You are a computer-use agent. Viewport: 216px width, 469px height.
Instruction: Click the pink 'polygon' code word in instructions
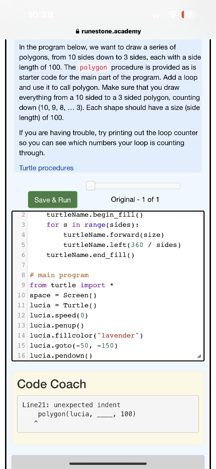[94, 68]
